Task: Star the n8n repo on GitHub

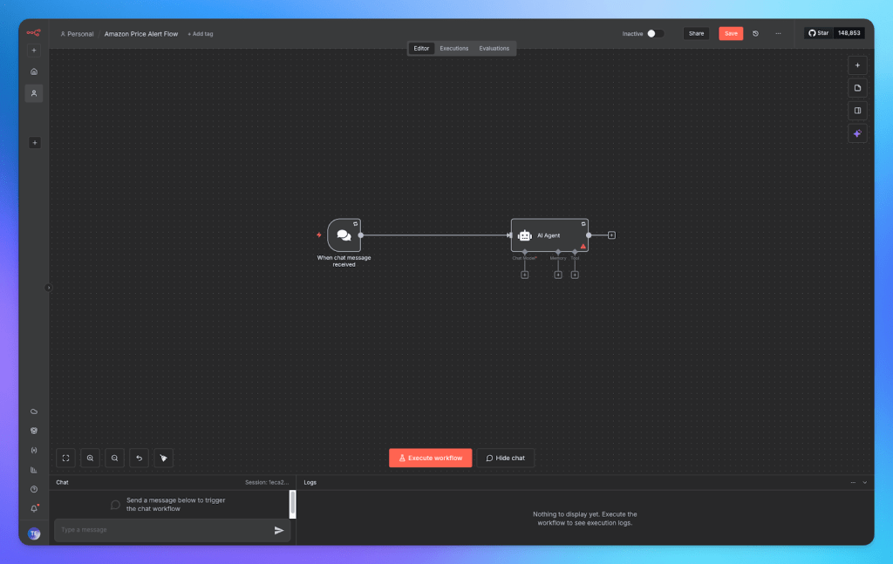Action: point(820,32)
